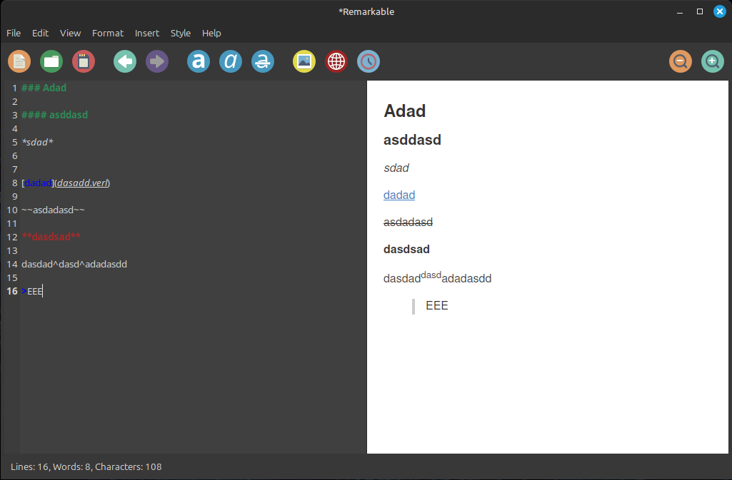The height and width of the screenshot is (480, 732).
Task: Follow the 'dadad' link in the preview
Action: tap(399, 195)
